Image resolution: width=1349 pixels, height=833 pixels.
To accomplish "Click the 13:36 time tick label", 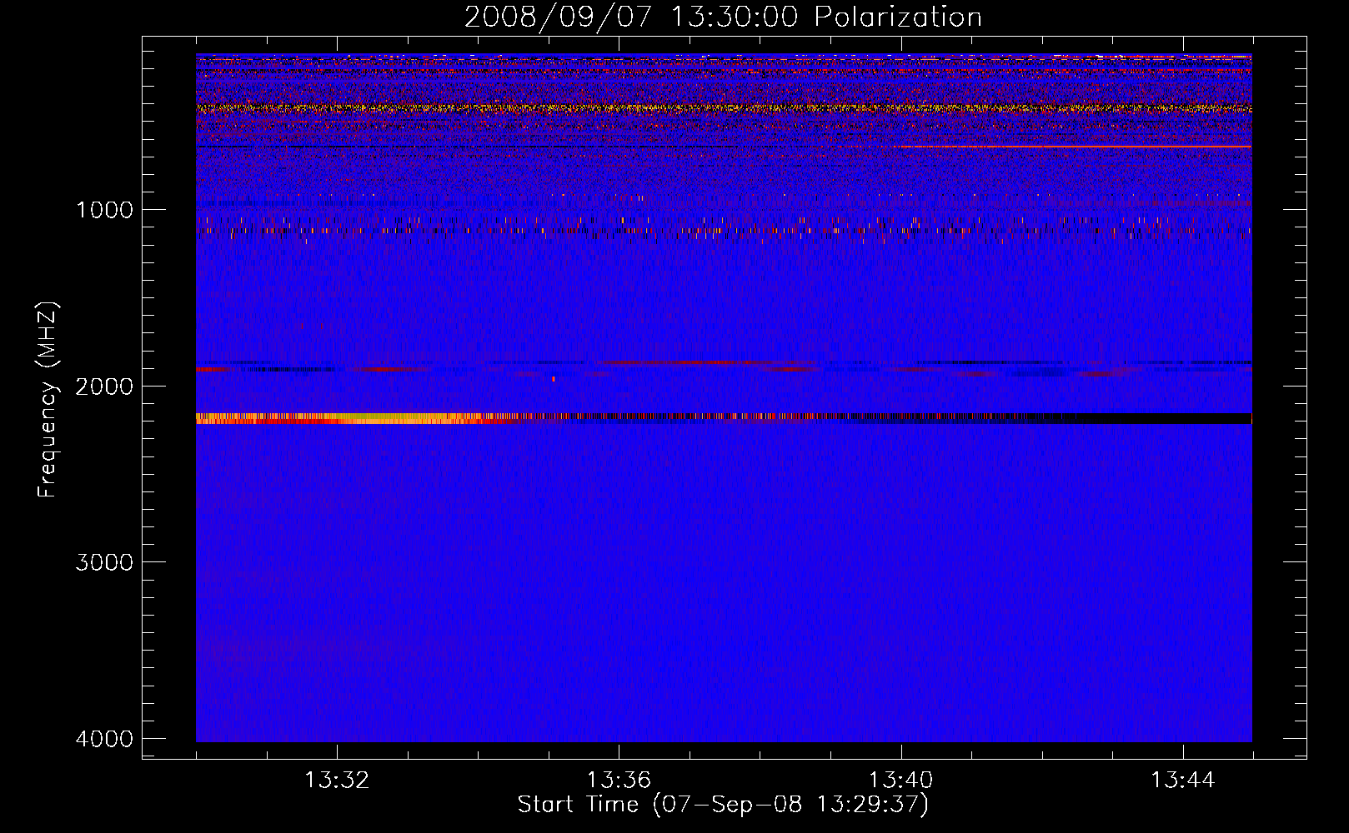I will (619, 781).
